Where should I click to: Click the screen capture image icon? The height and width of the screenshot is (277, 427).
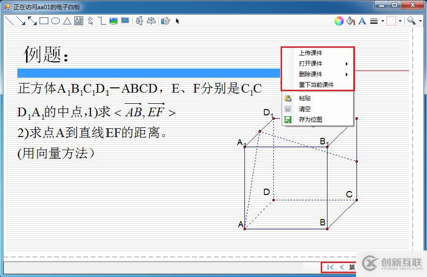[125, 21]
